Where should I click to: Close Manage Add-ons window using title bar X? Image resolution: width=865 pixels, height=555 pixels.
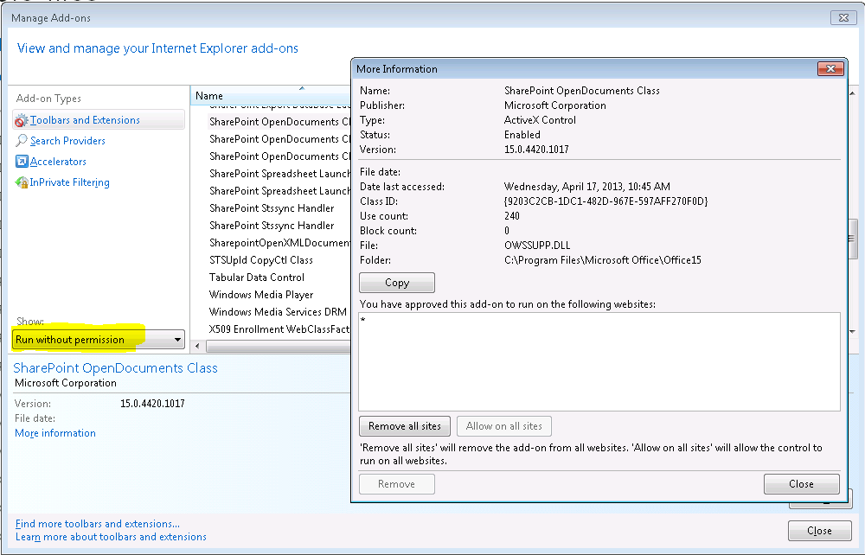[x=843, y=17]
